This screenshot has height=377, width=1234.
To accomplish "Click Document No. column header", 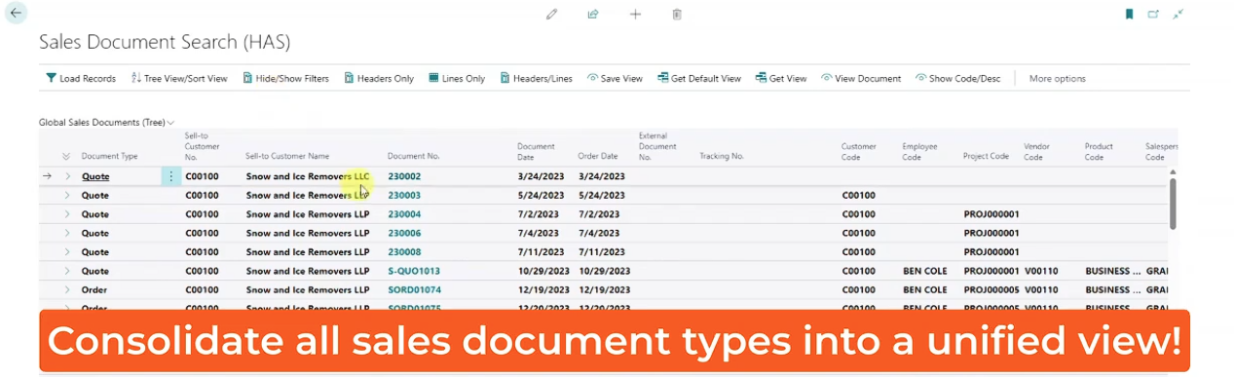I will click(x=414, y=157).
